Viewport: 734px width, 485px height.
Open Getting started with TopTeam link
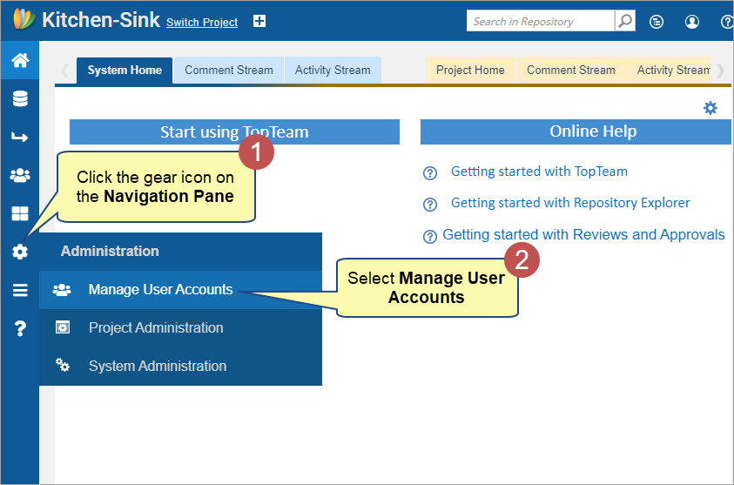(x=539, y=172)
